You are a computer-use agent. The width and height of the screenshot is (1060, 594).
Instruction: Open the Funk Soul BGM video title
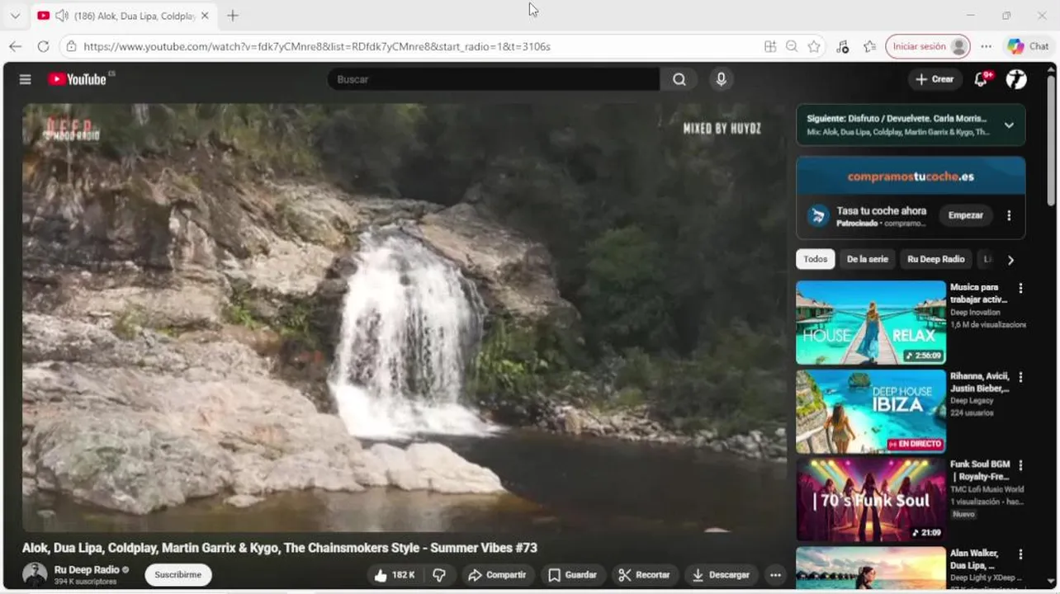coord(980,471)
